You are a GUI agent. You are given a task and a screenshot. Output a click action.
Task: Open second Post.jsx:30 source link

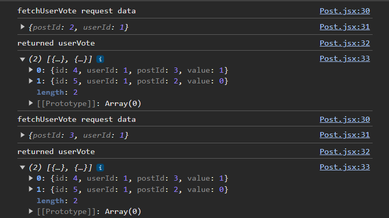[x=344, y=119]
